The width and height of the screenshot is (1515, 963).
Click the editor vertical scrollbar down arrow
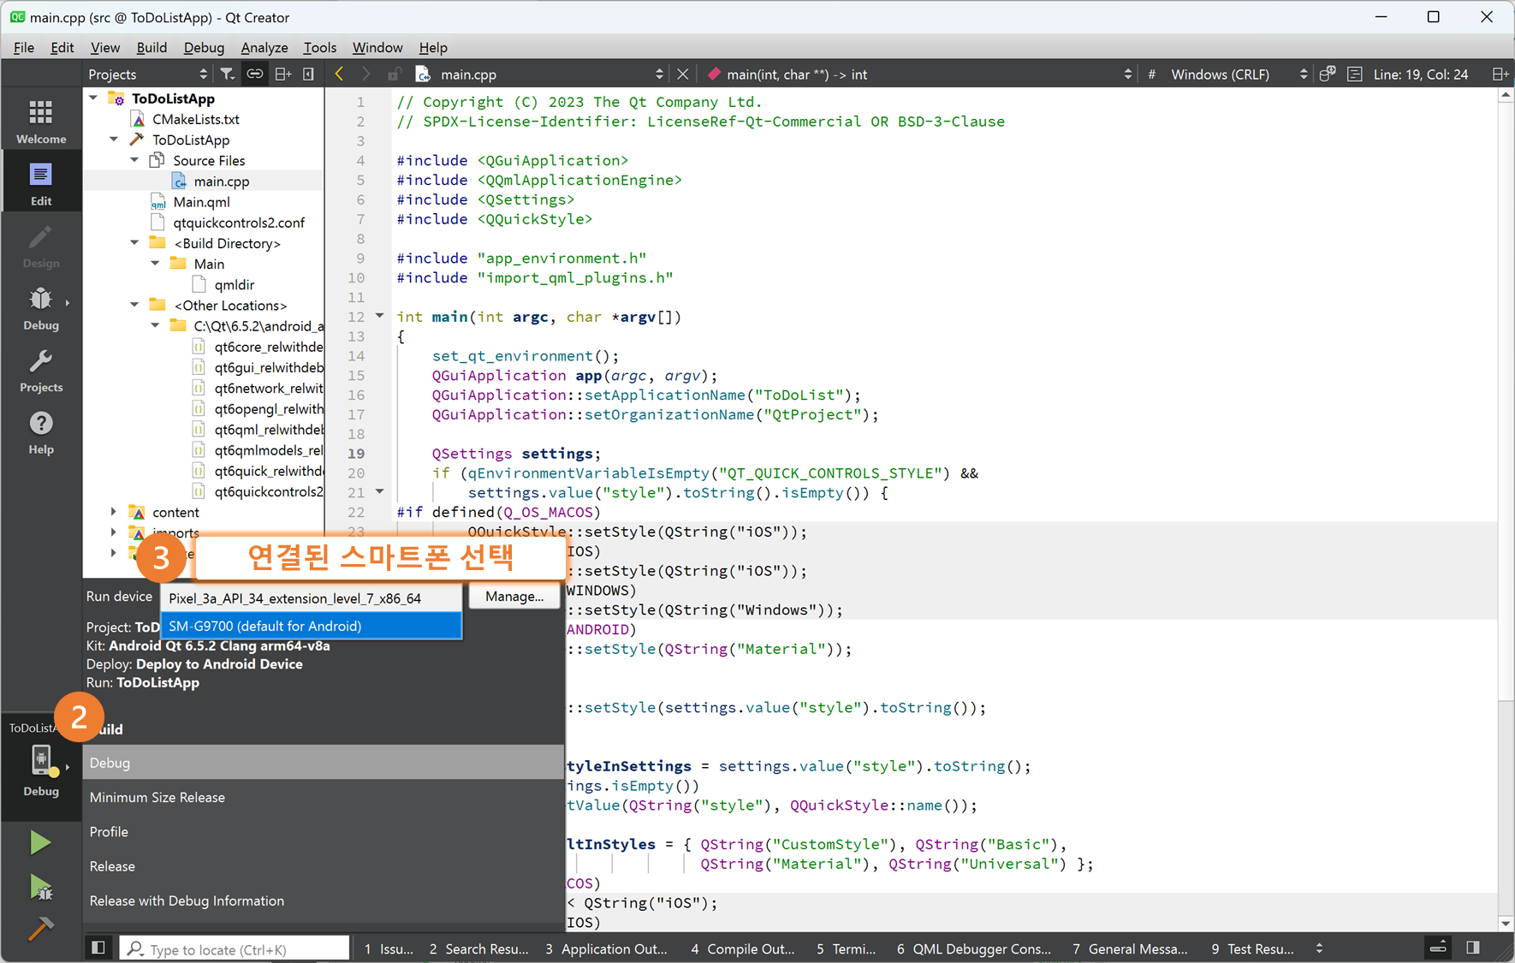1506,923
